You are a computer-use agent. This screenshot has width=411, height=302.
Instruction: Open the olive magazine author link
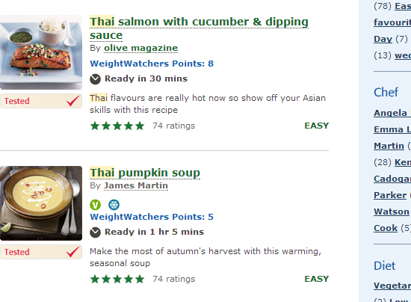tap(140, 48)
